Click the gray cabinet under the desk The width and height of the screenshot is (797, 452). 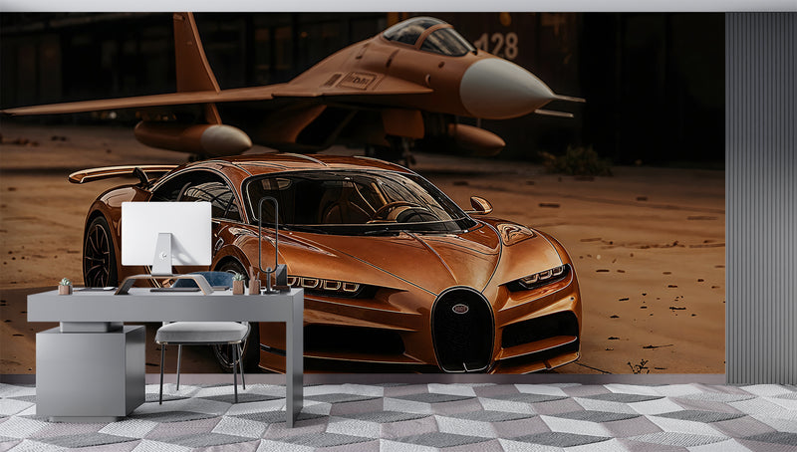90,370
